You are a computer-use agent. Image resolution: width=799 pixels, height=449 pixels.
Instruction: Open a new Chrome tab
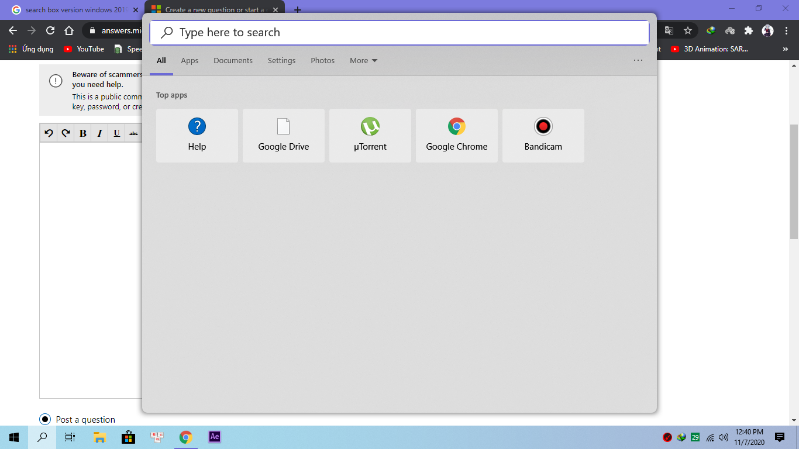click(x=298, y=10)
